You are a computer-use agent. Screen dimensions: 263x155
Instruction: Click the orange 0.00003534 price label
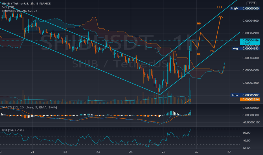tap(250, 99)
